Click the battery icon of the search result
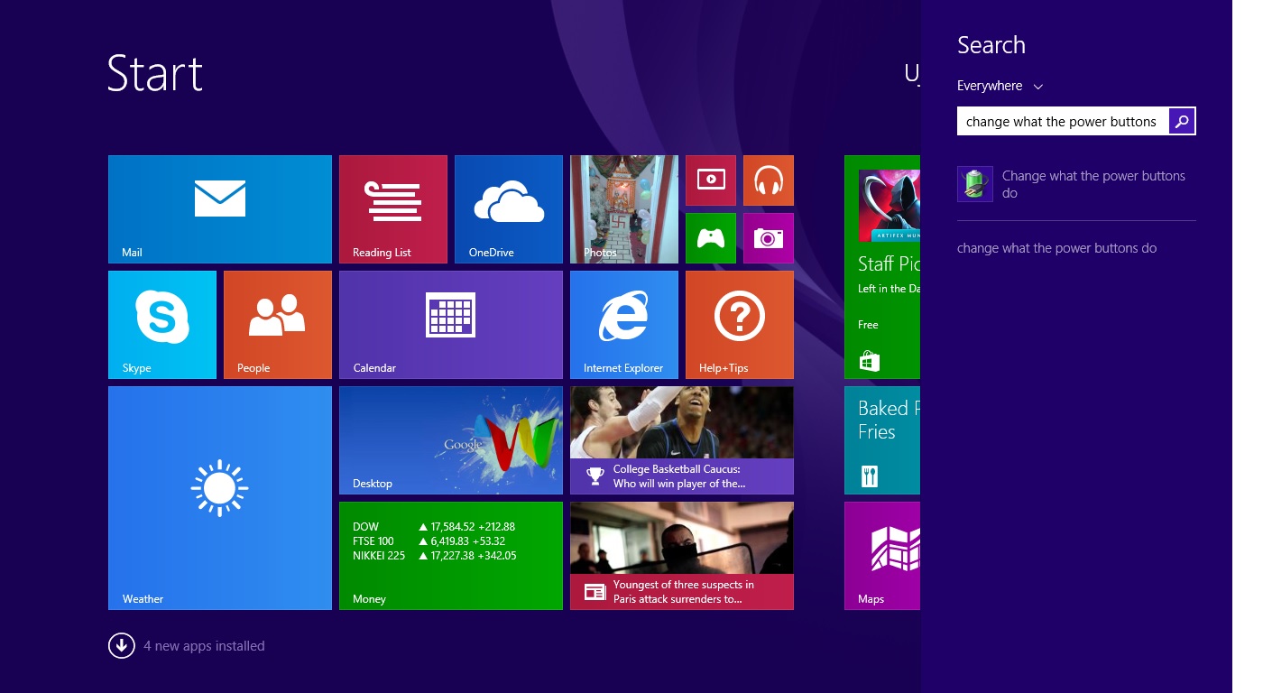This screenshot has width=1263, height=693. [975, 184]
